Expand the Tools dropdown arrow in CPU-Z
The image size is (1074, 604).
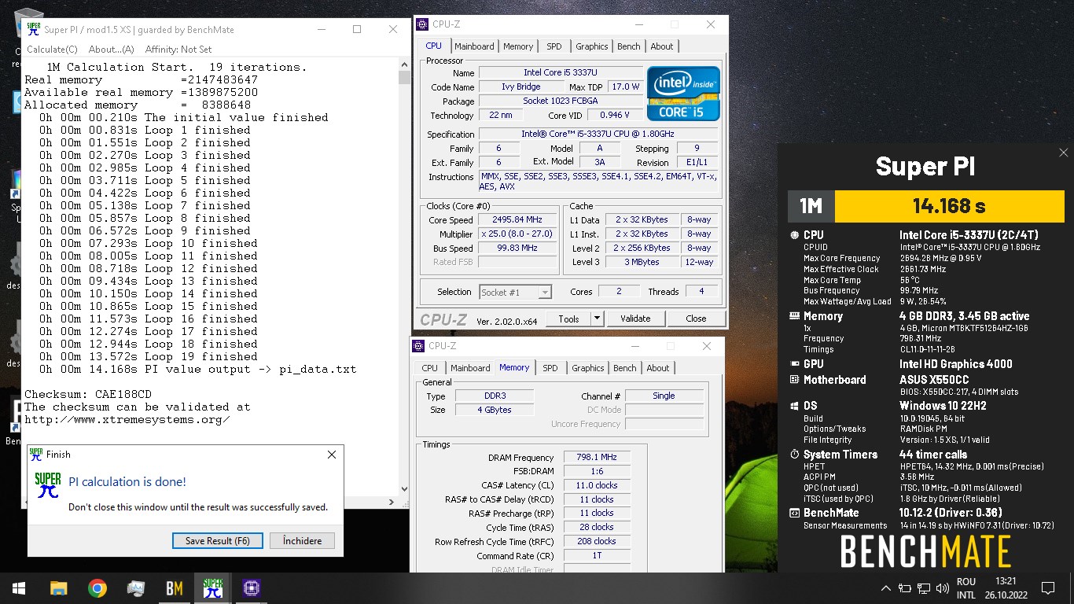(x=597, y=319)
